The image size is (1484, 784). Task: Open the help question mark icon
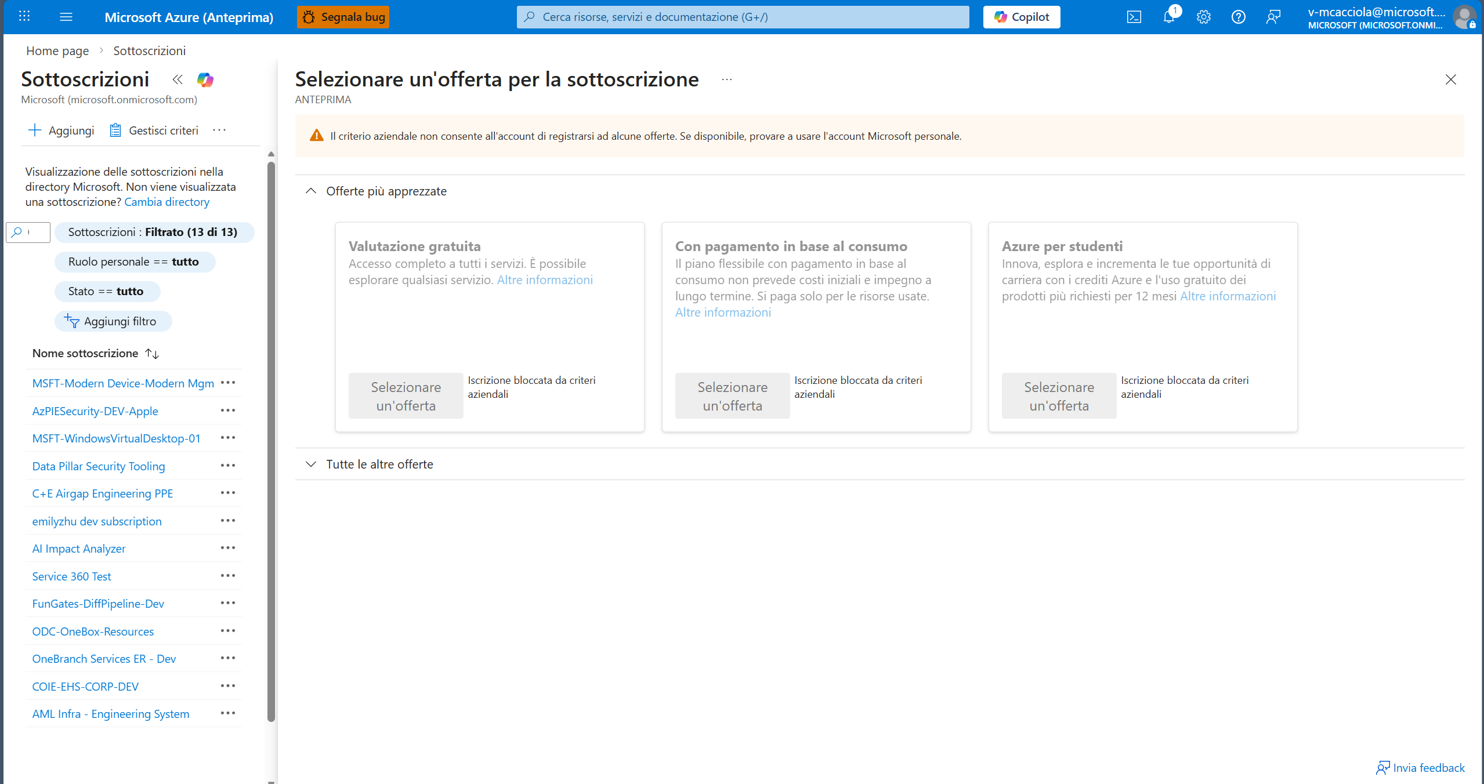click(x=1238, y=17)
